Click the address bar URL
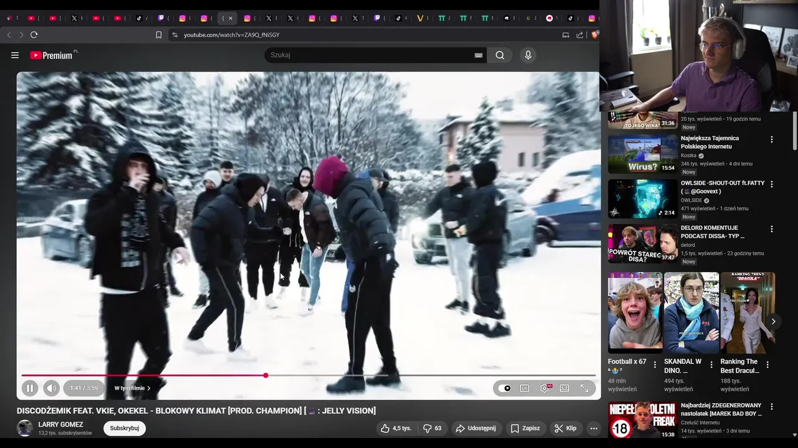This screenshot has width=798, height=448. coord(231,35)
